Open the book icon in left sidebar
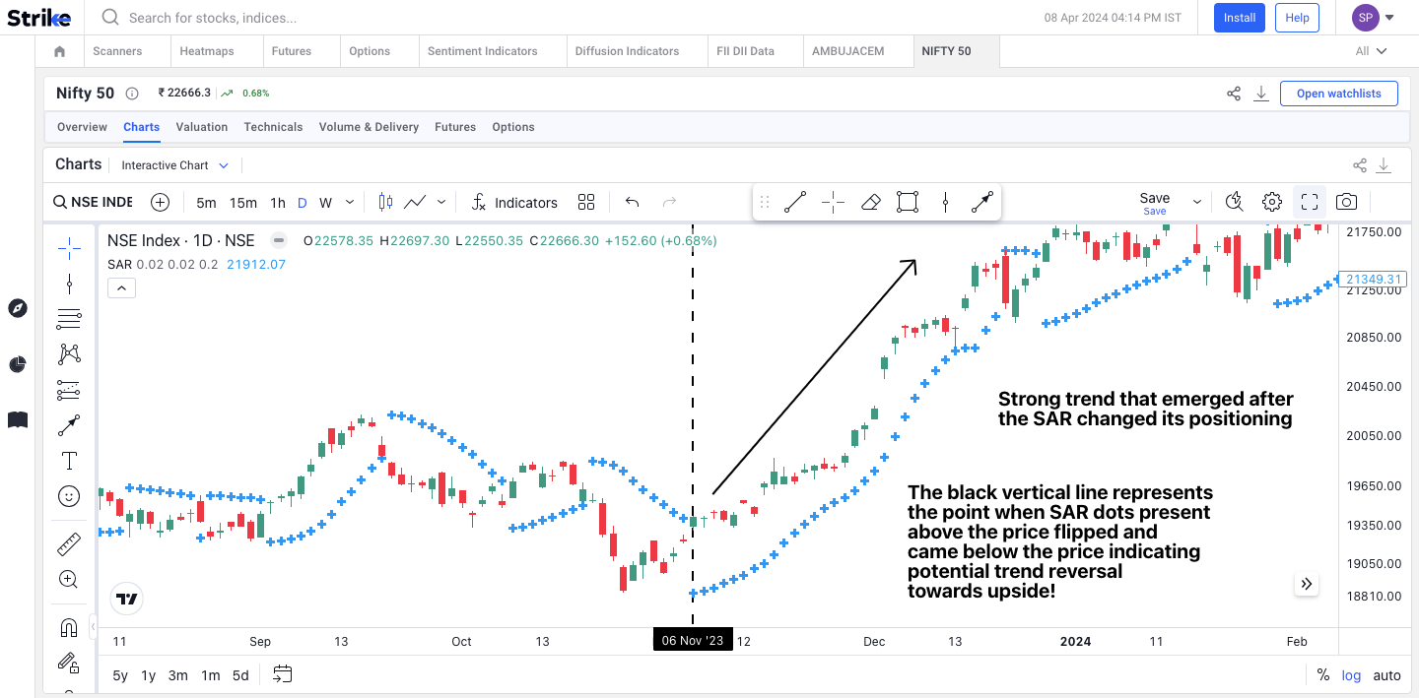 [17, 420]
